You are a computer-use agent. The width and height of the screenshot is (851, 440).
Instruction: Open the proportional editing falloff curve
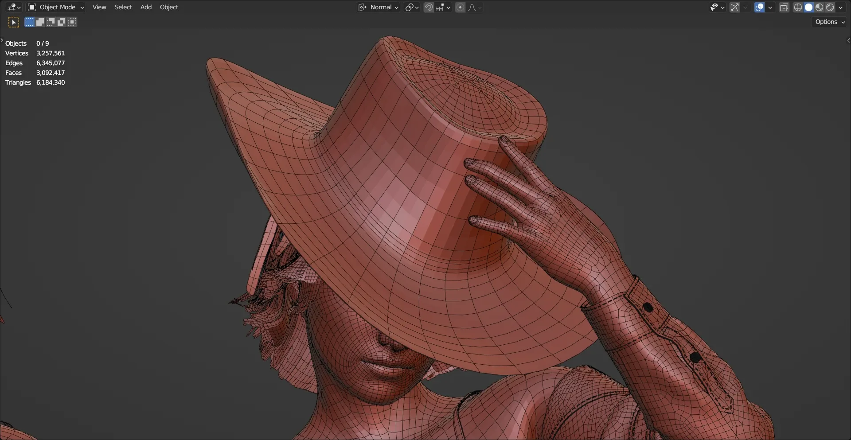tap(475, 7)
